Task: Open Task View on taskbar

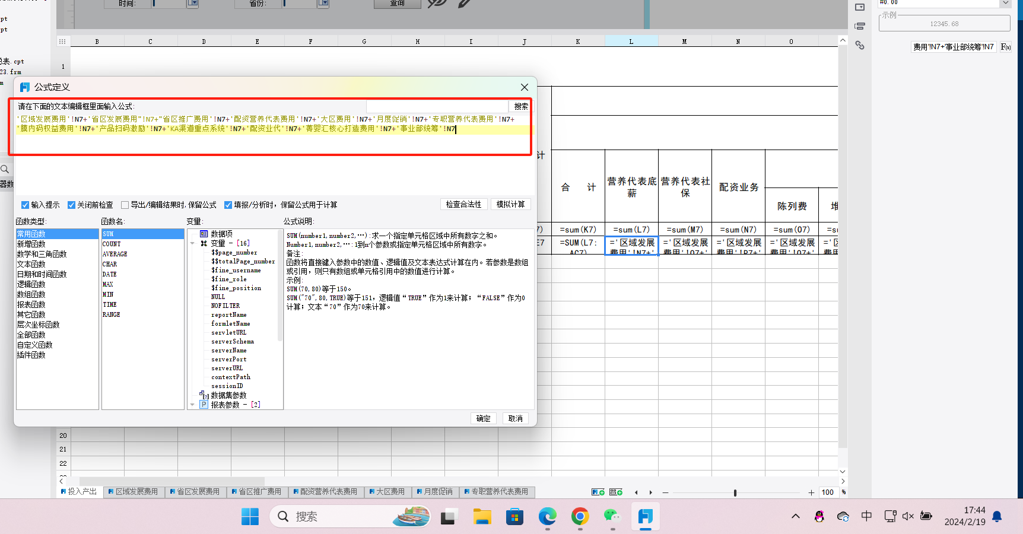Action: click(449, 517)
